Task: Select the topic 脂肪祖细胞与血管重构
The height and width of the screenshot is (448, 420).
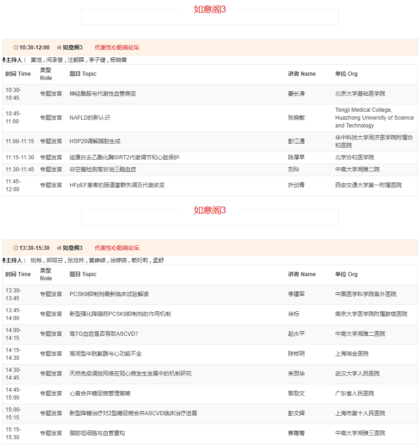Action: click(97, 433)
